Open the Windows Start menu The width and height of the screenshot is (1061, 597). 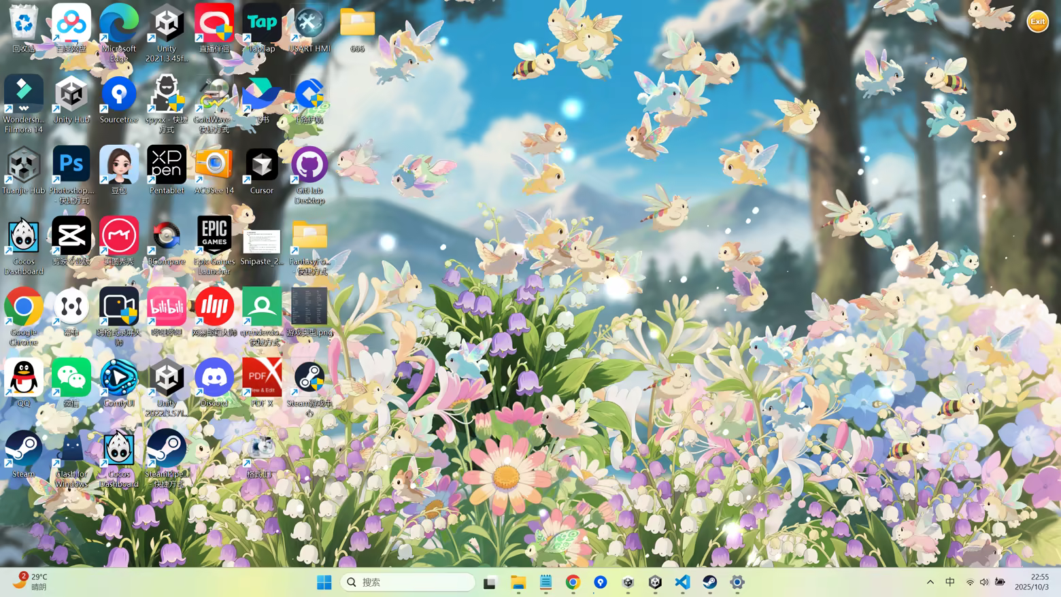(324, 582)
